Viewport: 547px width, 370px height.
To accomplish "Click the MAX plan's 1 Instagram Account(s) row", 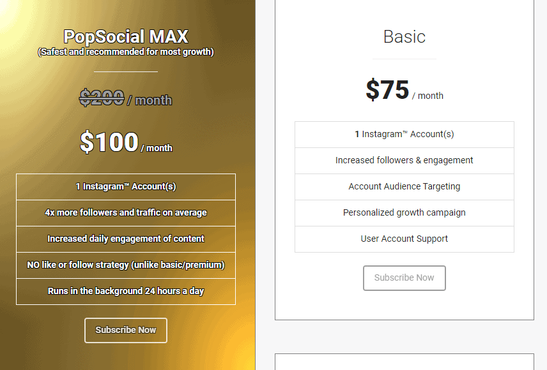I will [126, 187].
